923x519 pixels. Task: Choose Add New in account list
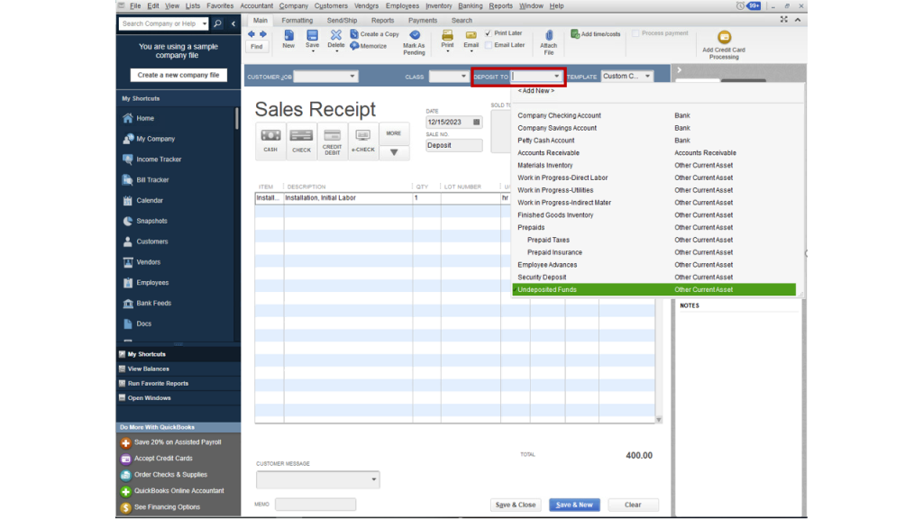pos(535,91)
